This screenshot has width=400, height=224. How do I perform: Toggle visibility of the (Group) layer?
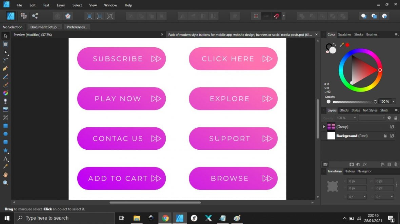tap(392, 126)
